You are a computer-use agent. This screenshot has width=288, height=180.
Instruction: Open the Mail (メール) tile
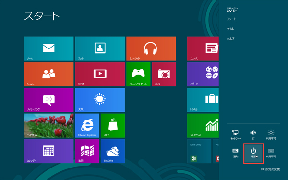click(x=48, y=48)
